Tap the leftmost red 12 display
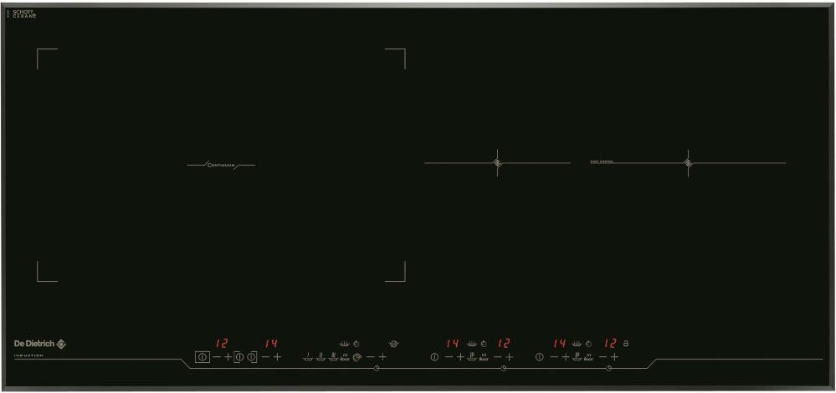Screen dimensions: 836x393 pyautogui.click(x=221, y=344)
